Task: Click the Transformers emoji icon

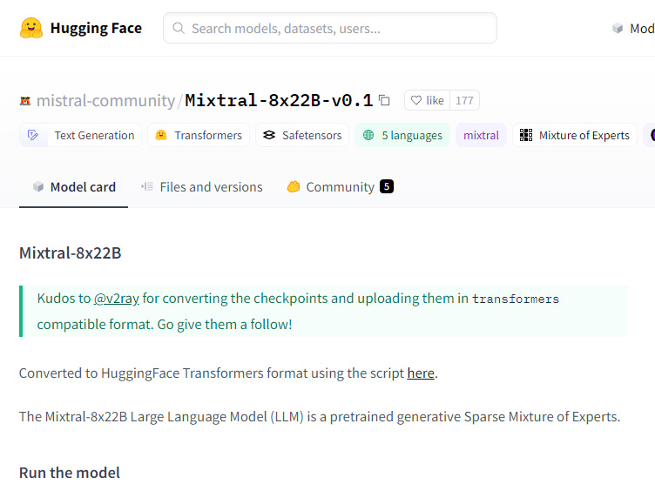Action: tap(160, 135)
